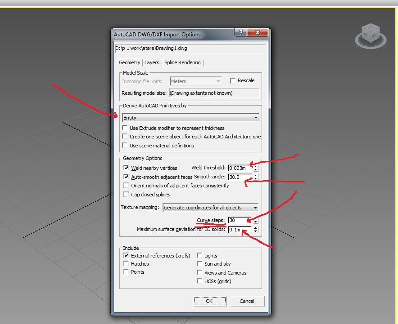Enable the Rescale checkbox
The image size is (398, 324).
[232, 81]
